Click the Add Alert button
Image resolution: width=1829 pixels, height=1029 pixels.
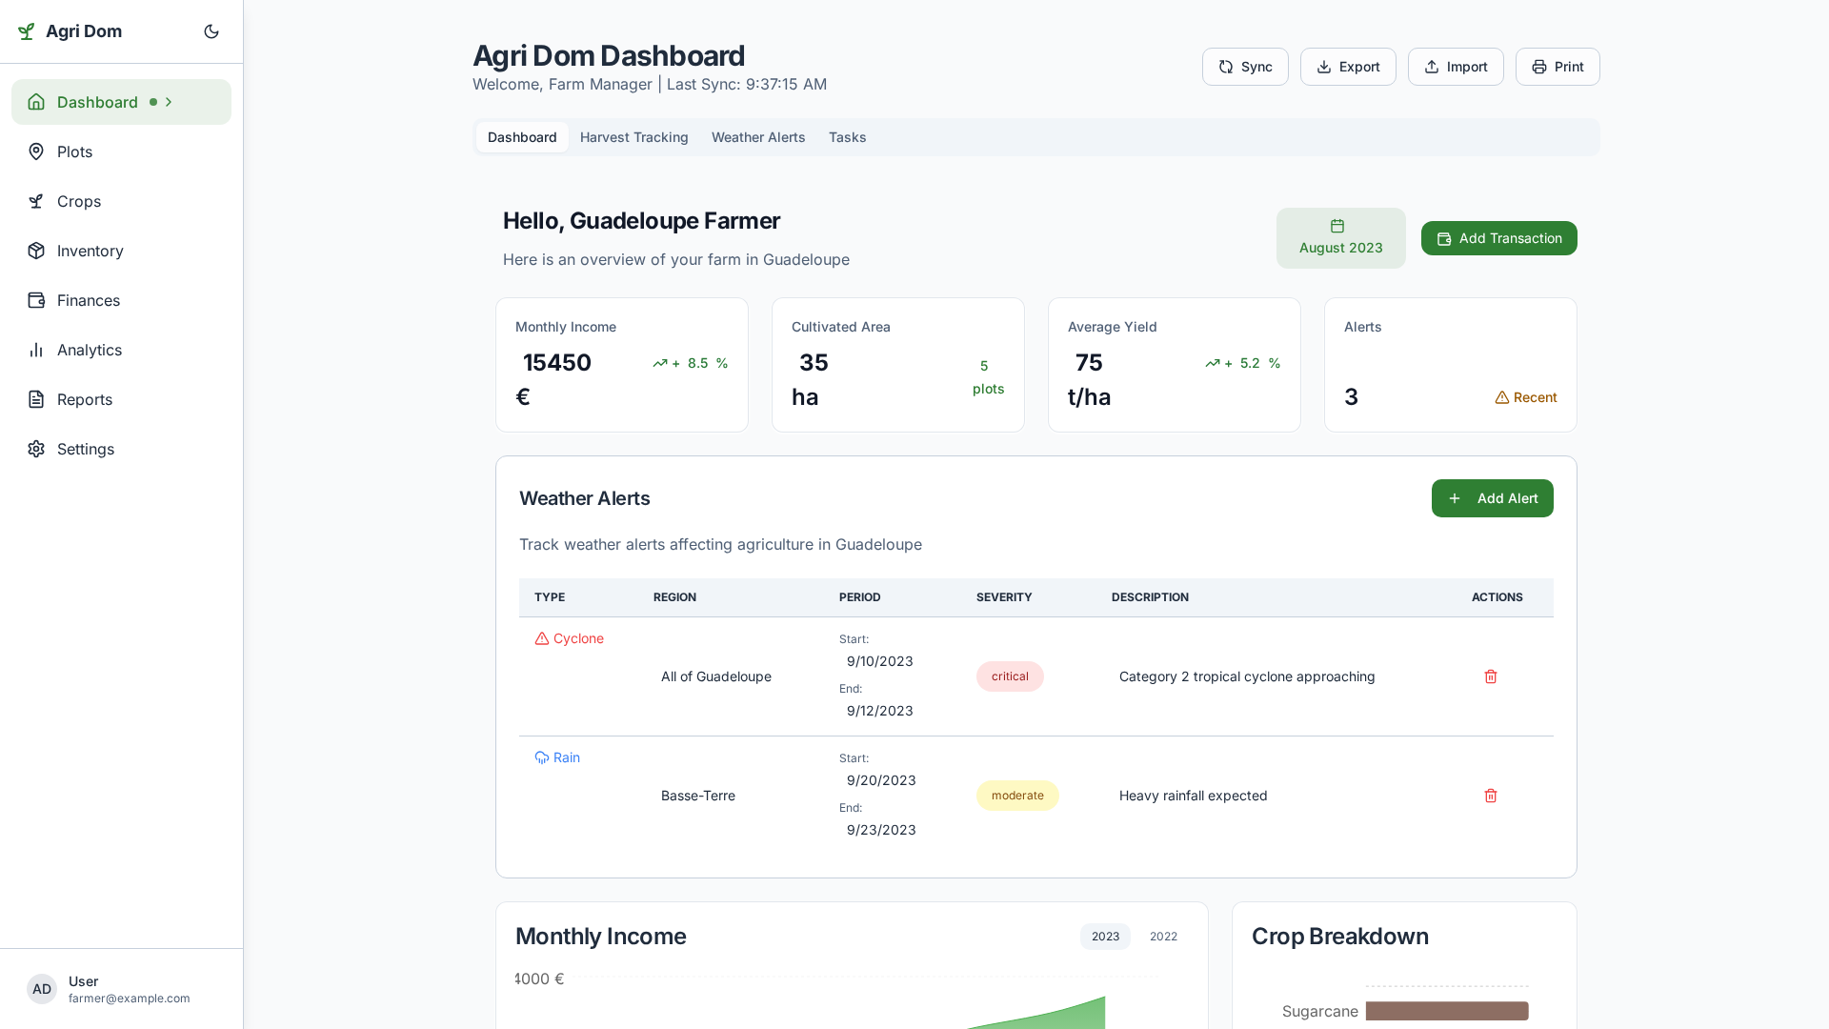[1492, 498]
